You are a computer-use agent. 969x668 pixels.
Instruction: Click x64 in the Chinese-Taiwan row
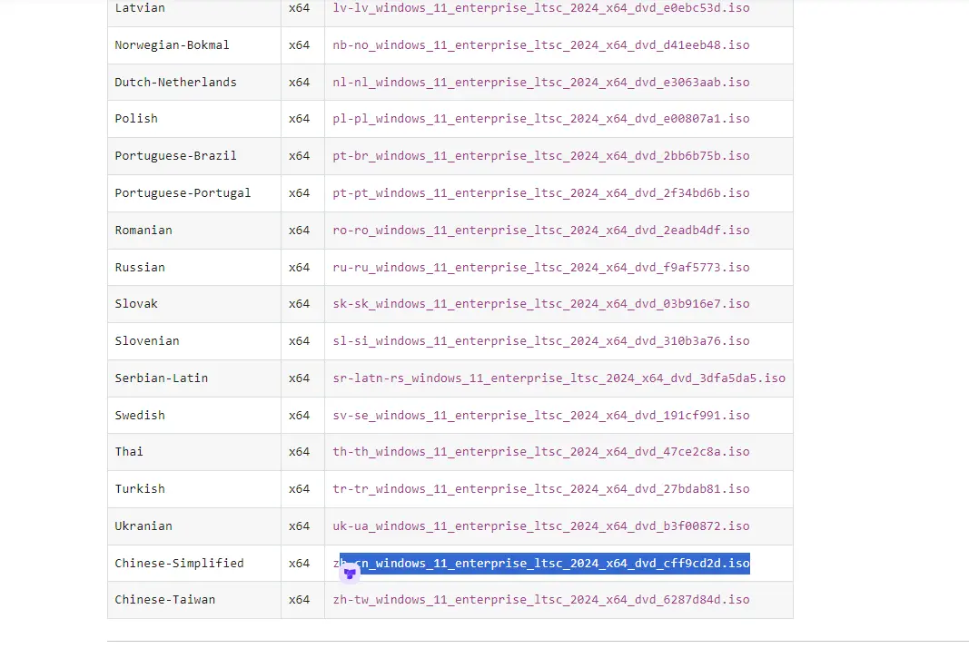click(x=299, y=599)
